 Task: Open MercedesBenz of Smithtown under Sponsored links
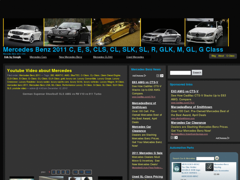tap(191, 107)
